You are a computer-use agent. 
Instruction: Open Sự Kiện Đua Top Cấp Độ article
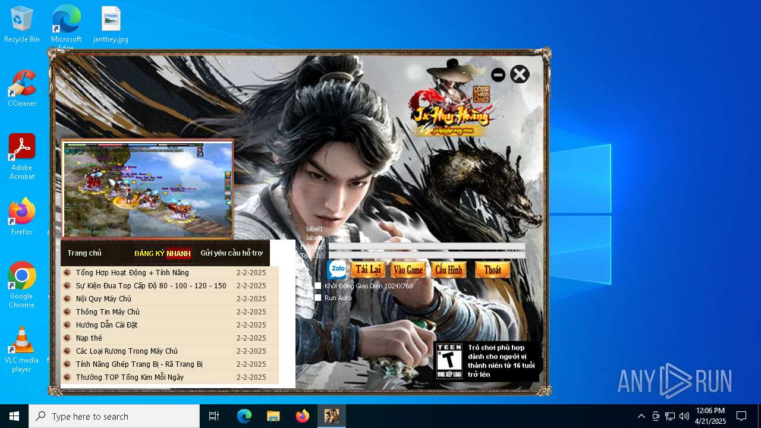[x=151, y=286]
